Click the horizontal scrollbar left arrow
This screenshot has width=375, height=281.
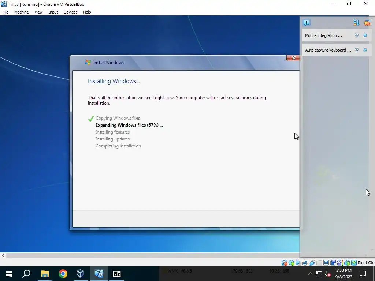tap(3, 255)
